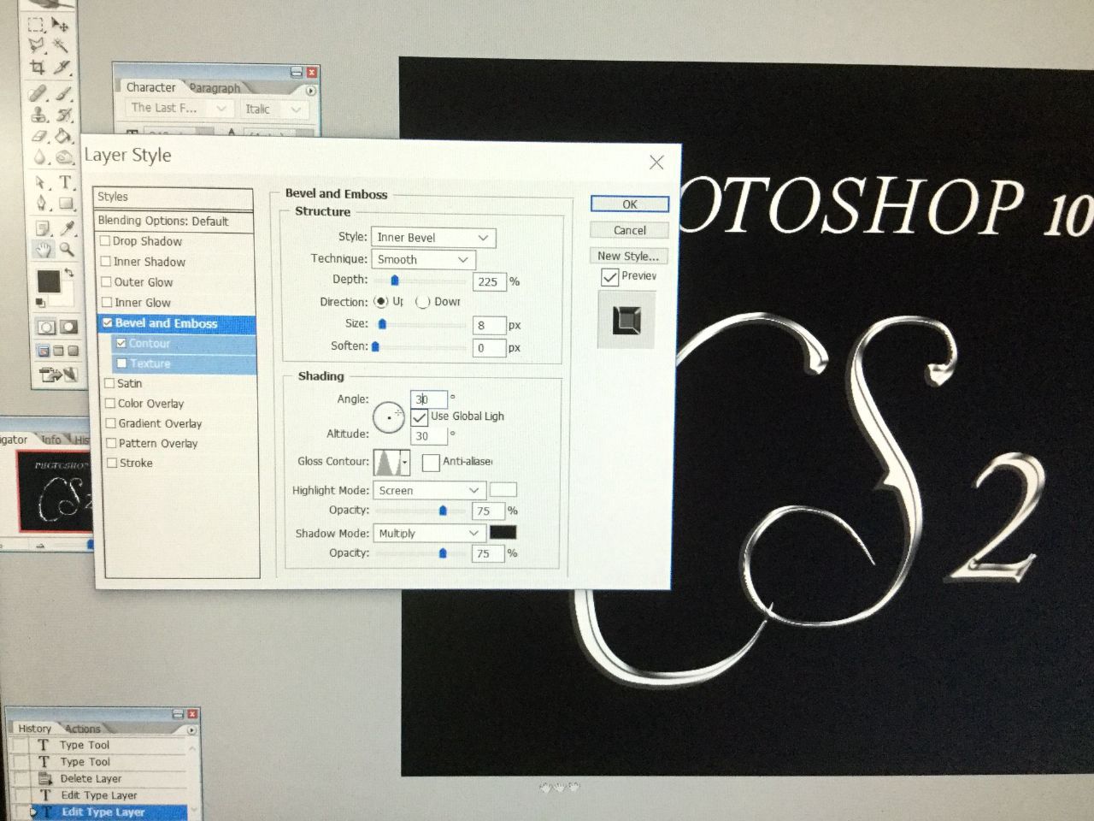Switch to Quick Mask mode

(68, 327)
